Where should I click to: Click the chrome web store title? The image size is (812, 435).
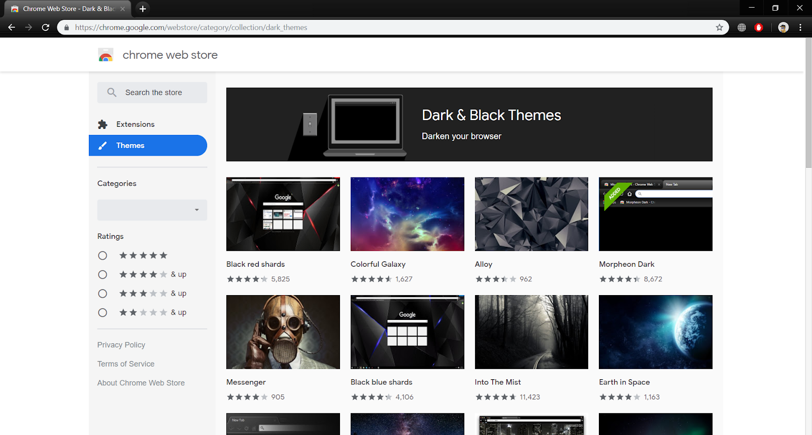pos(170,55)
